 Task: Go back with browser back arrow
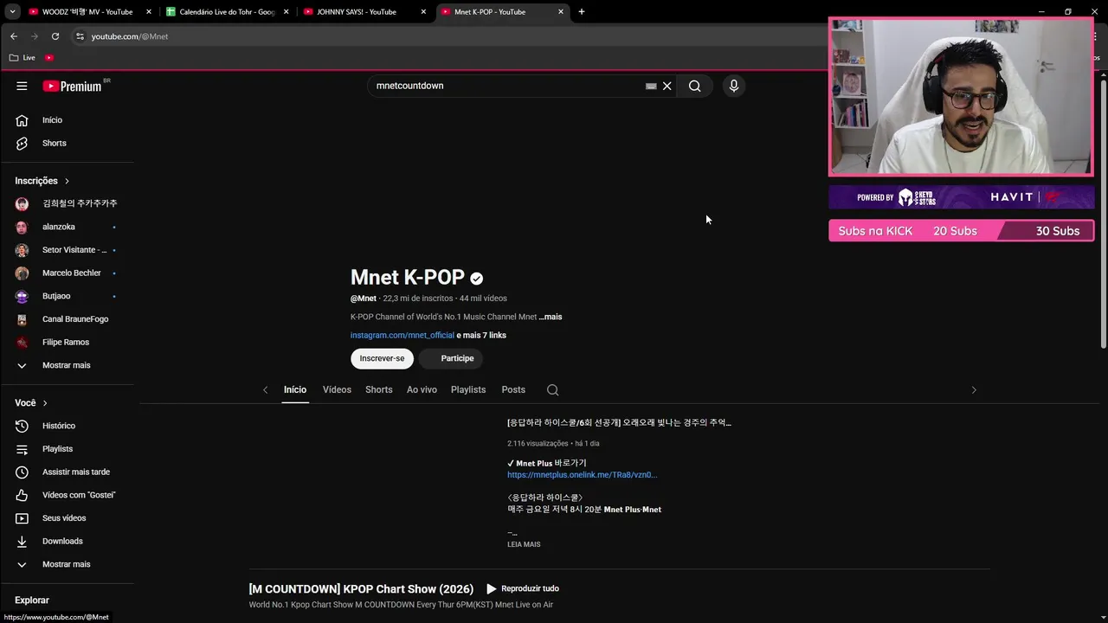tap(13, 36)
